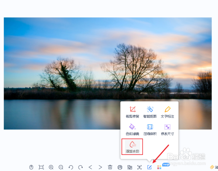
Task: Select 色彩滤镜 color filter tool
Action: (x=133, y=129)
